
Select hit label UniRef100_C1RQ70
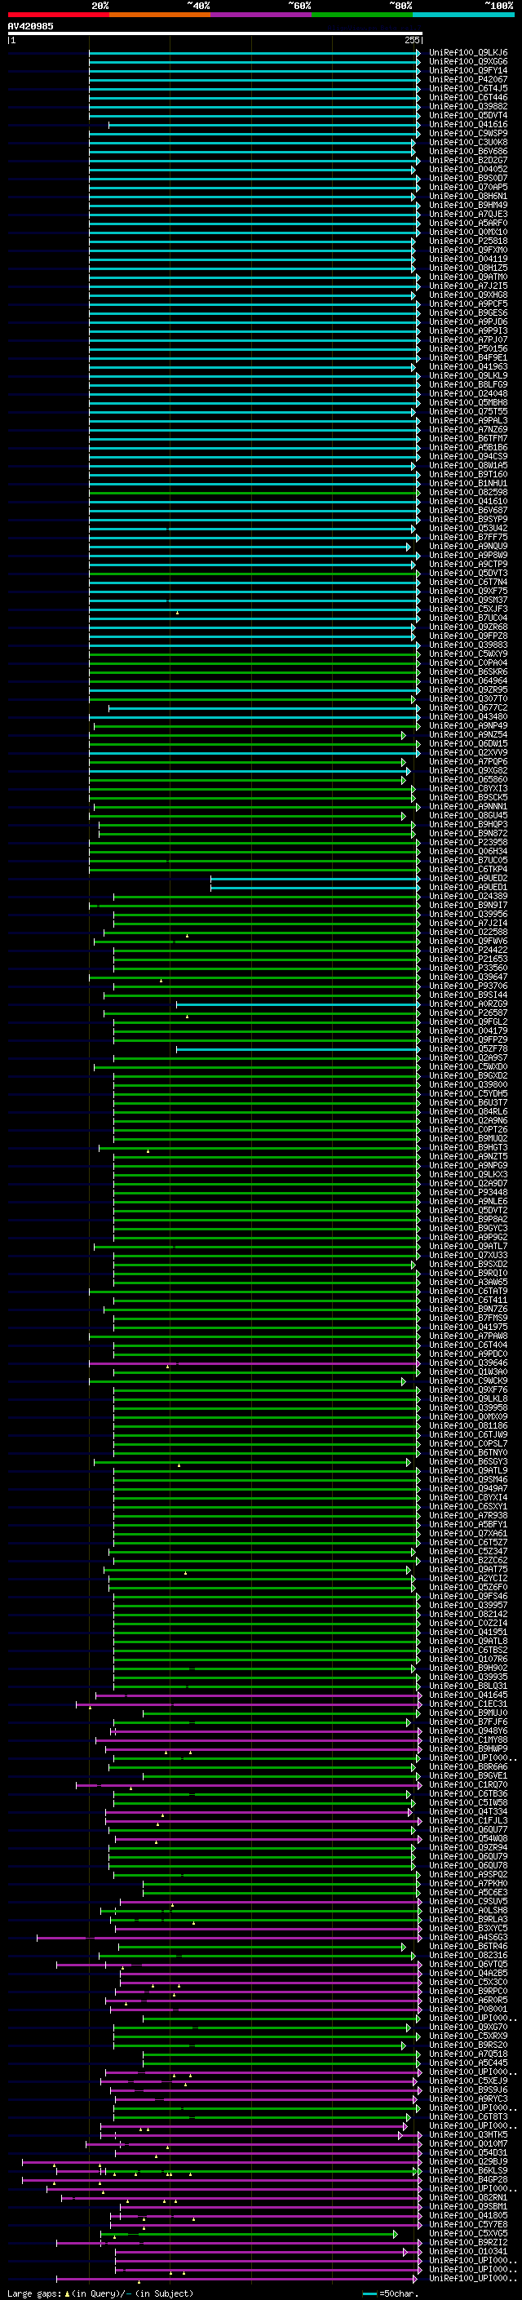(x=468, y=1785)
